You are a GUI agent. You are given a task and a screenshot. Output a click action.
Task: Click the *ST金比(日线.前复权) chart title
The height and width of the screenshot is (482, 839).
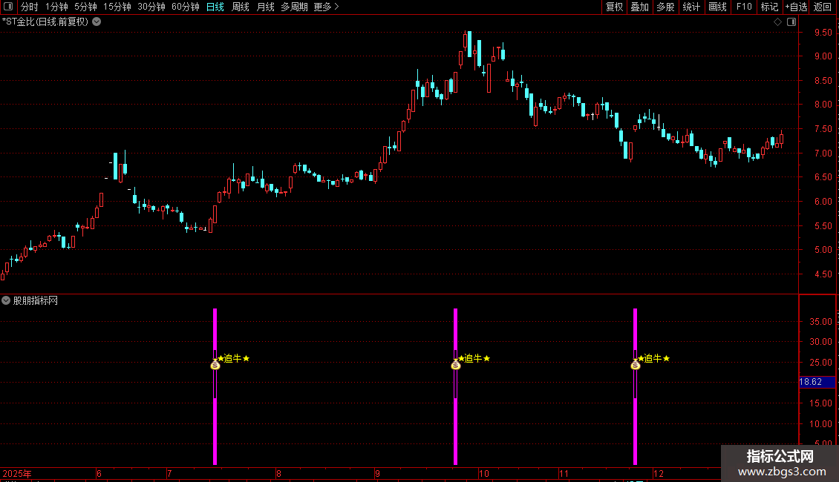click(45, 22)
